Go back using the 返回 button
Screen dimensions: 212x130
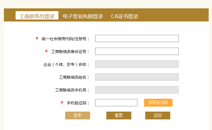pyautogui.click(x=158, y=115)
